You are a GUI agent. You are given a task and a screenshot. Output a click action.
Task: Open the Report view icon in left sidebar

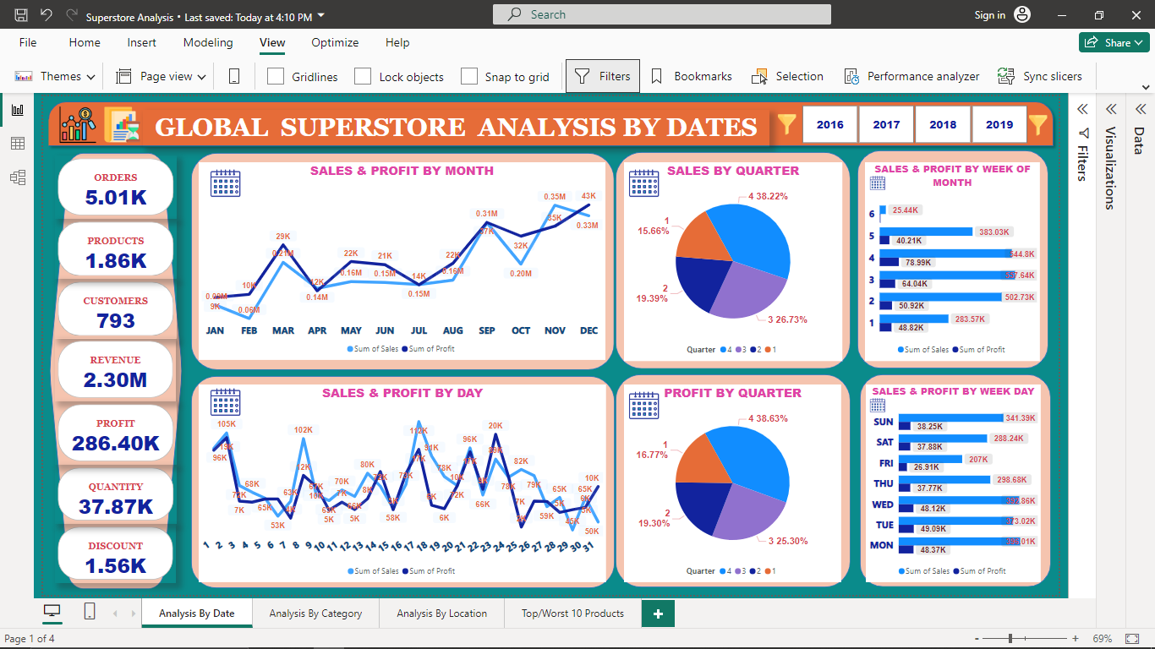[x=17, y=110]
